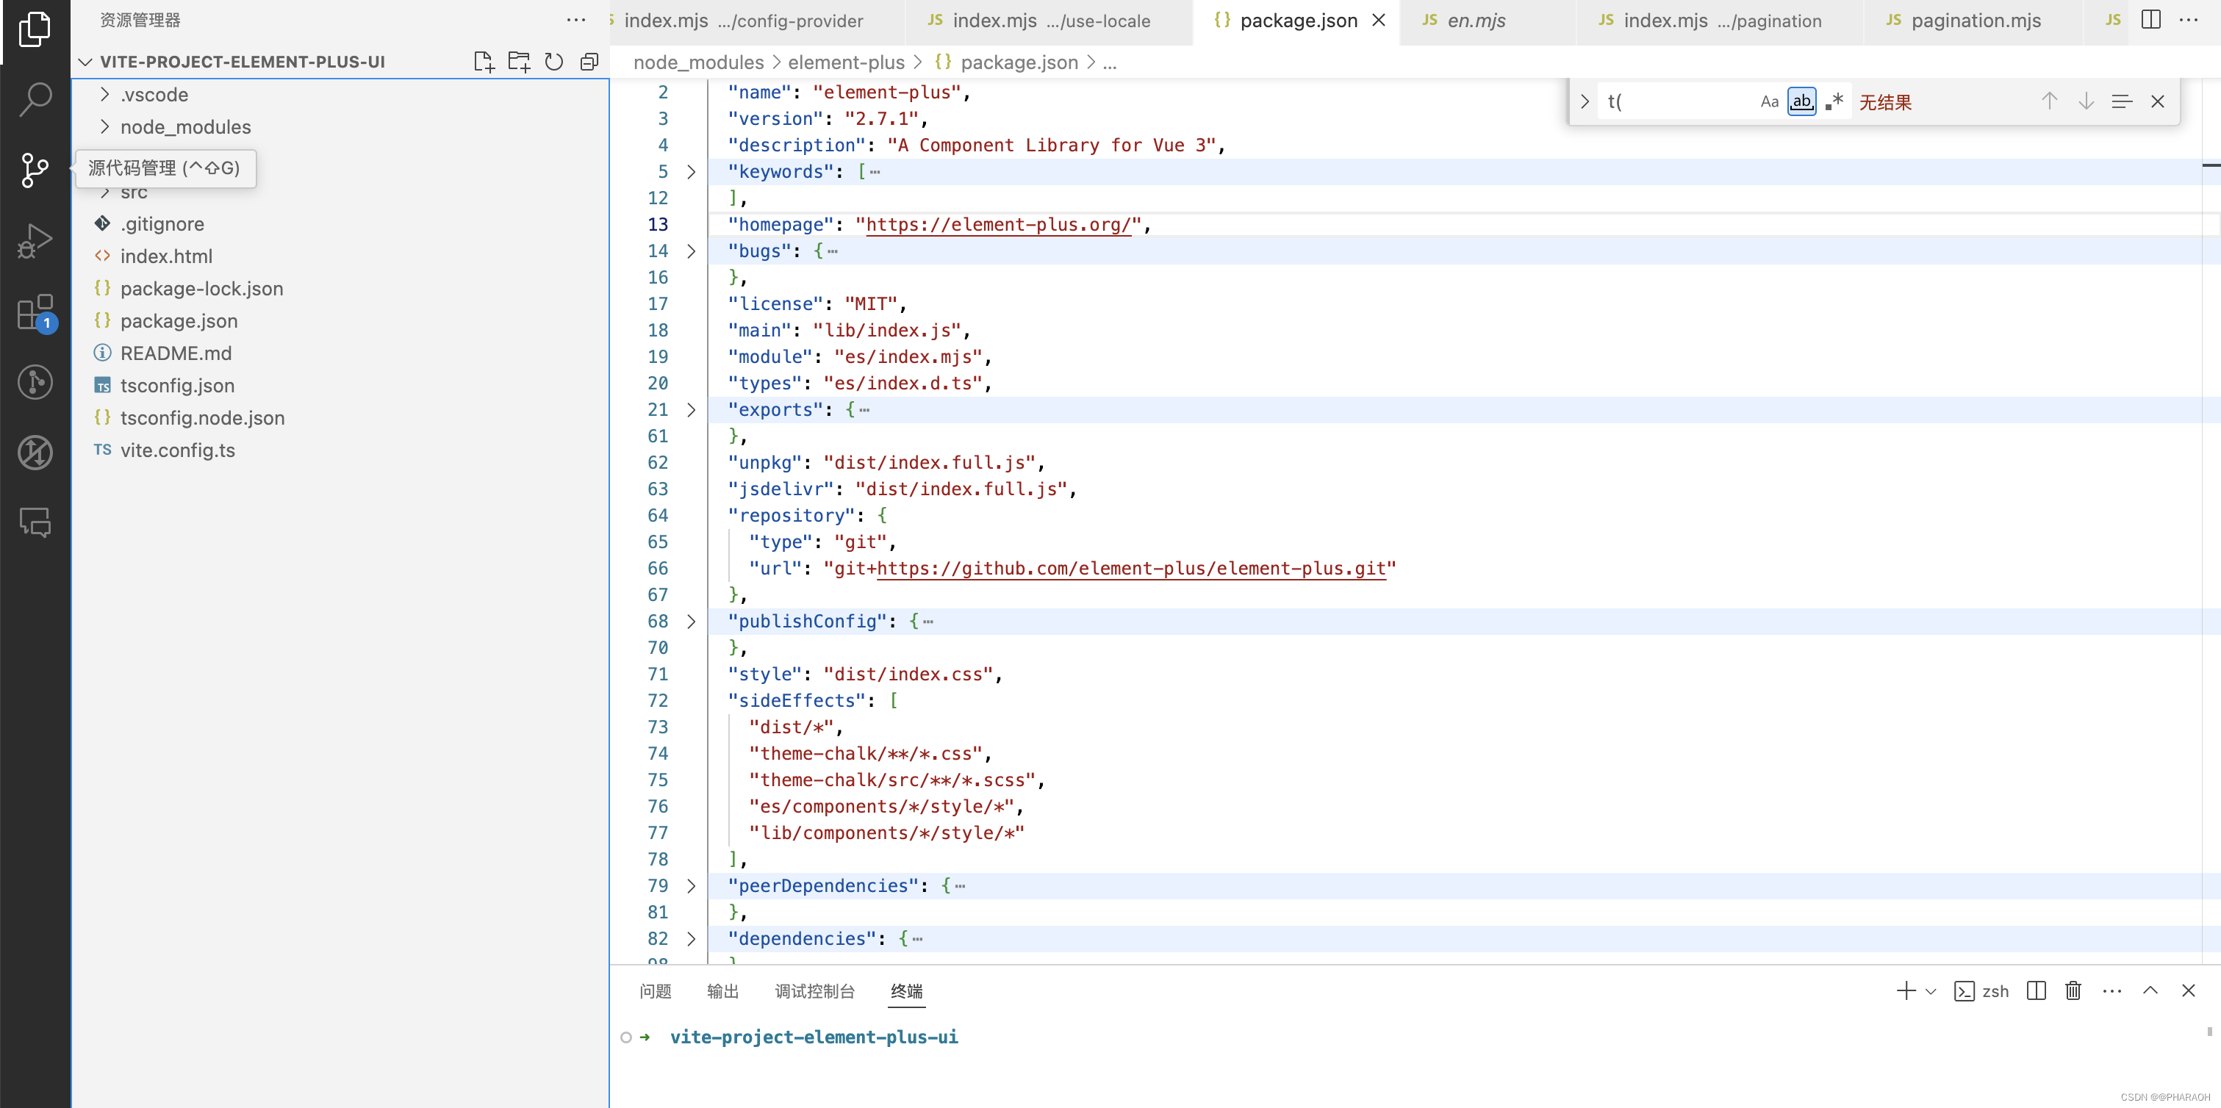Screen dimensions: 2221x1108
Task: Expand replace field in find widget
Action: point(1585,101)
